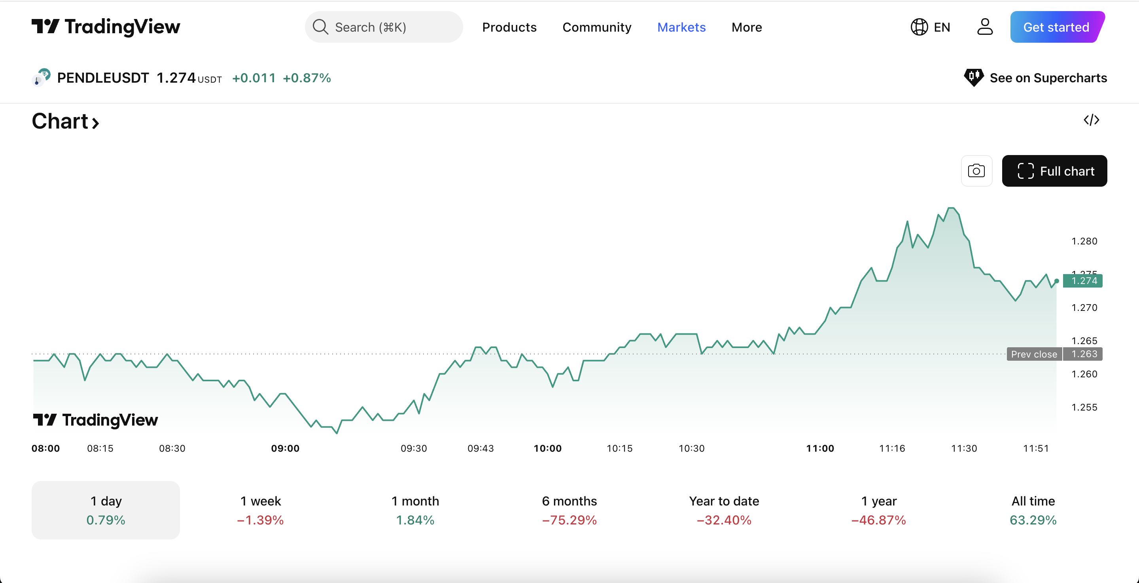
Task: Open the full chart view
Action: click(1054, 171)
